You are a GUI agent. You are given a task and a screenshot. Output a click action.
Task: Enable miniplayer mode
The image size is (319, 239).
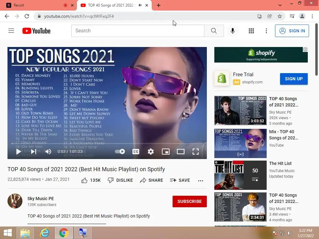tap(166, 152)
